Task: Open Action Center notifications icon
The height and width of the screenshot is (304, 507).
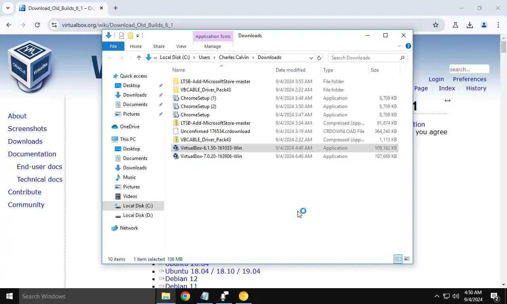Action: coord(494,296)
